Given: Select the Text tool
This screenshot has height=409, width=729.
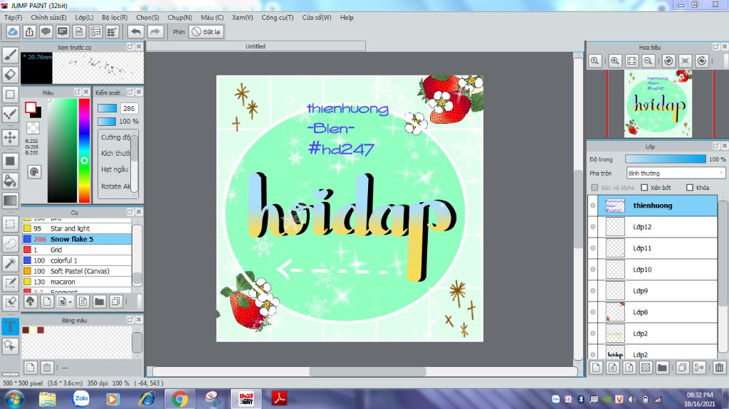Looking at the screenshot, I should click(x=10, y=326).
